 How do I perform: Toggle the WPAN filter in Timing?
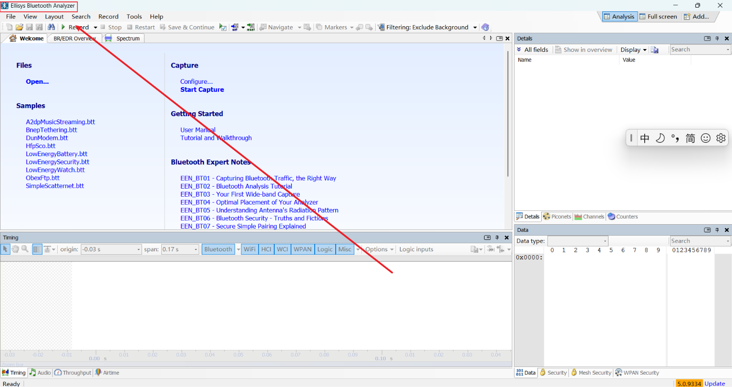pos(303,249)
